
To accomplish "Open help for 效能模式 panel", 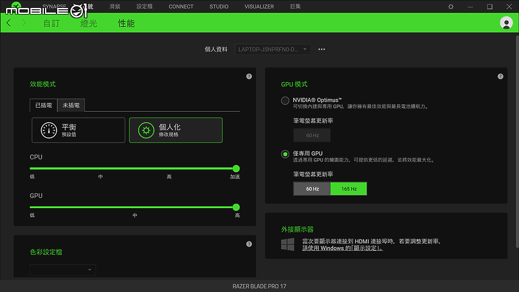I will pos(249,77).
